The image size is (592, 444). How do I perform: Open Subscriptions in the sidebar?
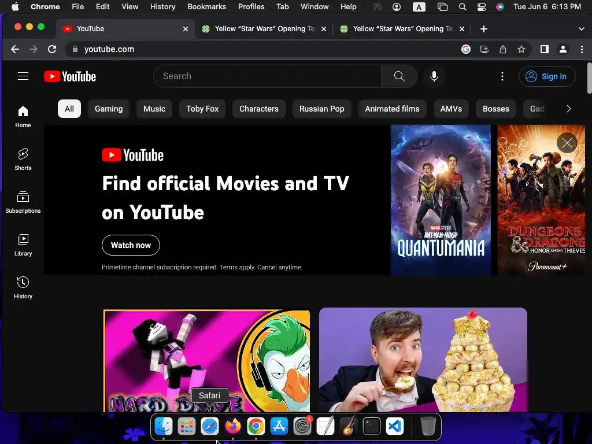click(x=23, y=202)
